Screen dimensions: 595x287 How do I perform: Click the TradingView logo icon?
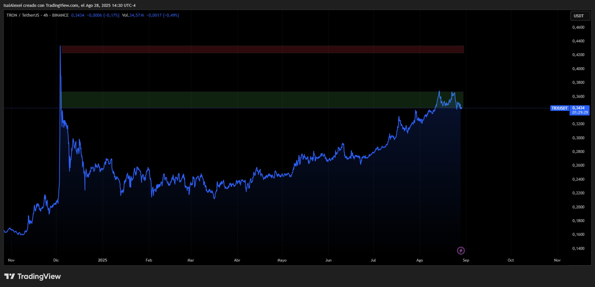pyautogui.click(x=9, y=277)
